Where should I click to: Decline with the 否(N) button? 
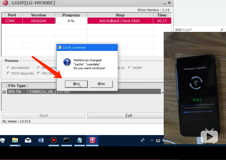click(x=101, y=84)
